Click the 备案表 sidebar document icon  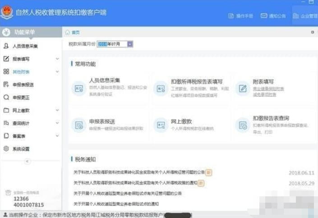(6, 136)
